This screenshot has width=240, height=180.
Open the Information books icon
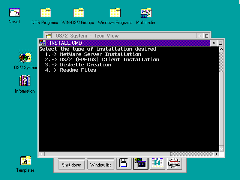click(x=25, y=80)
